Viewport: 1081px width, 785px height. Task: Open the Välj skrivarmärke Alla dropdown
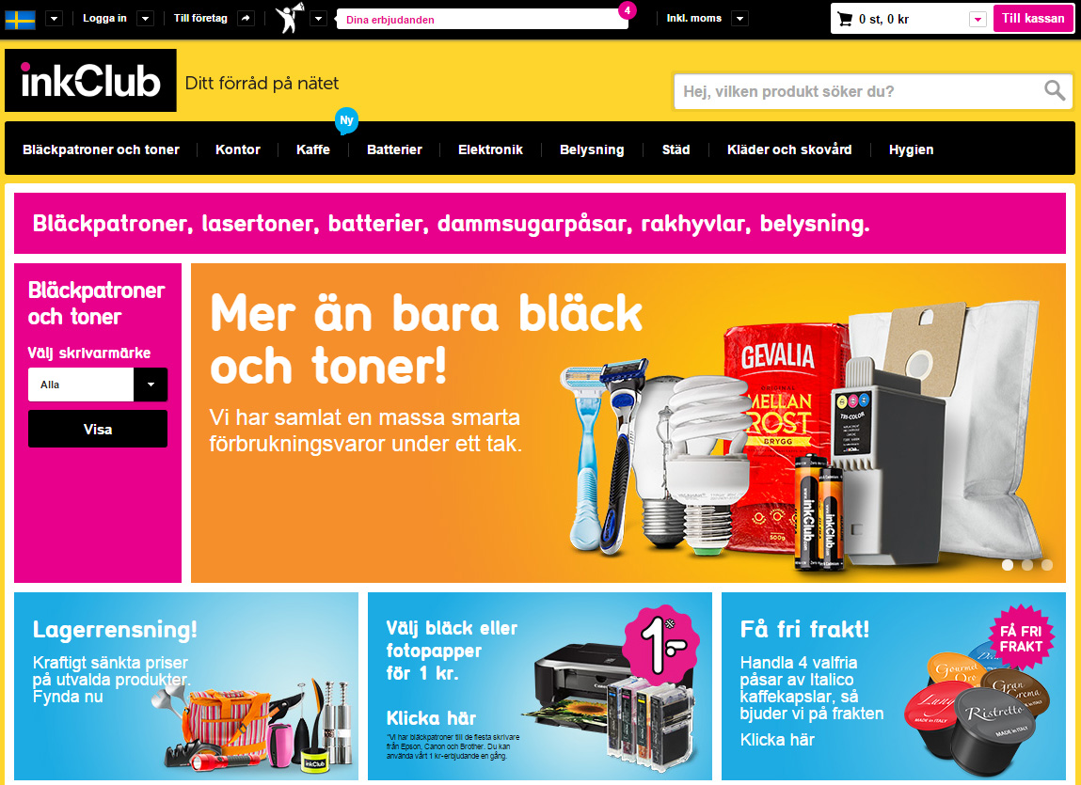tap(98, 385)
